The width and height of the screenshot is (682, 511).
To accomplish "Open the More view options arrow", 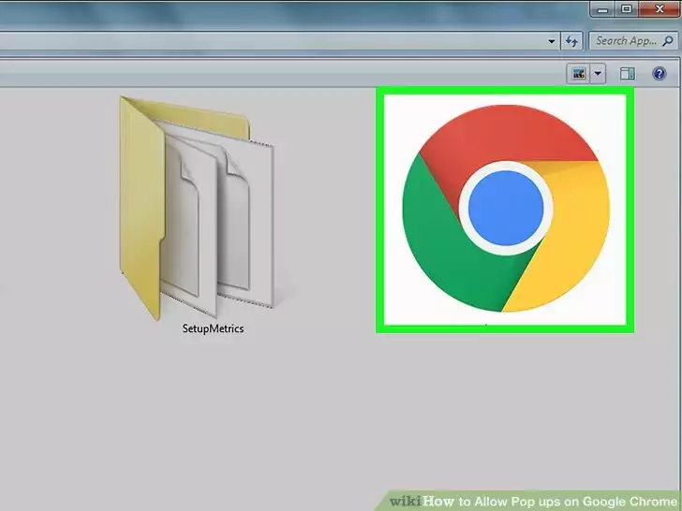I will pos(599,74).
